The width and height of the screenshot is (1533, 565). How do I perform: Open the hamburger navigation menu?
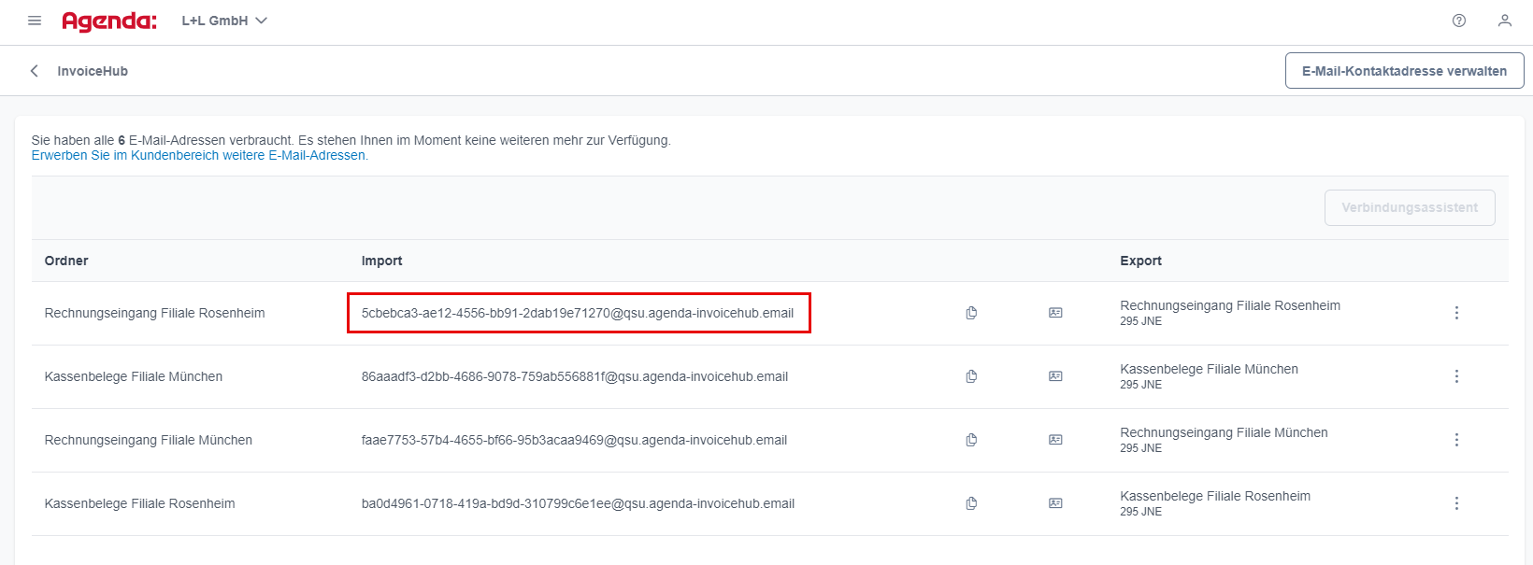click(35, 21)
